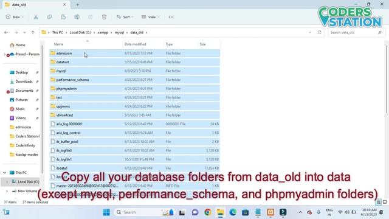The image size is (389, 219).
Task: Select the phpmyadmin folder
Action: coord(134,89)
